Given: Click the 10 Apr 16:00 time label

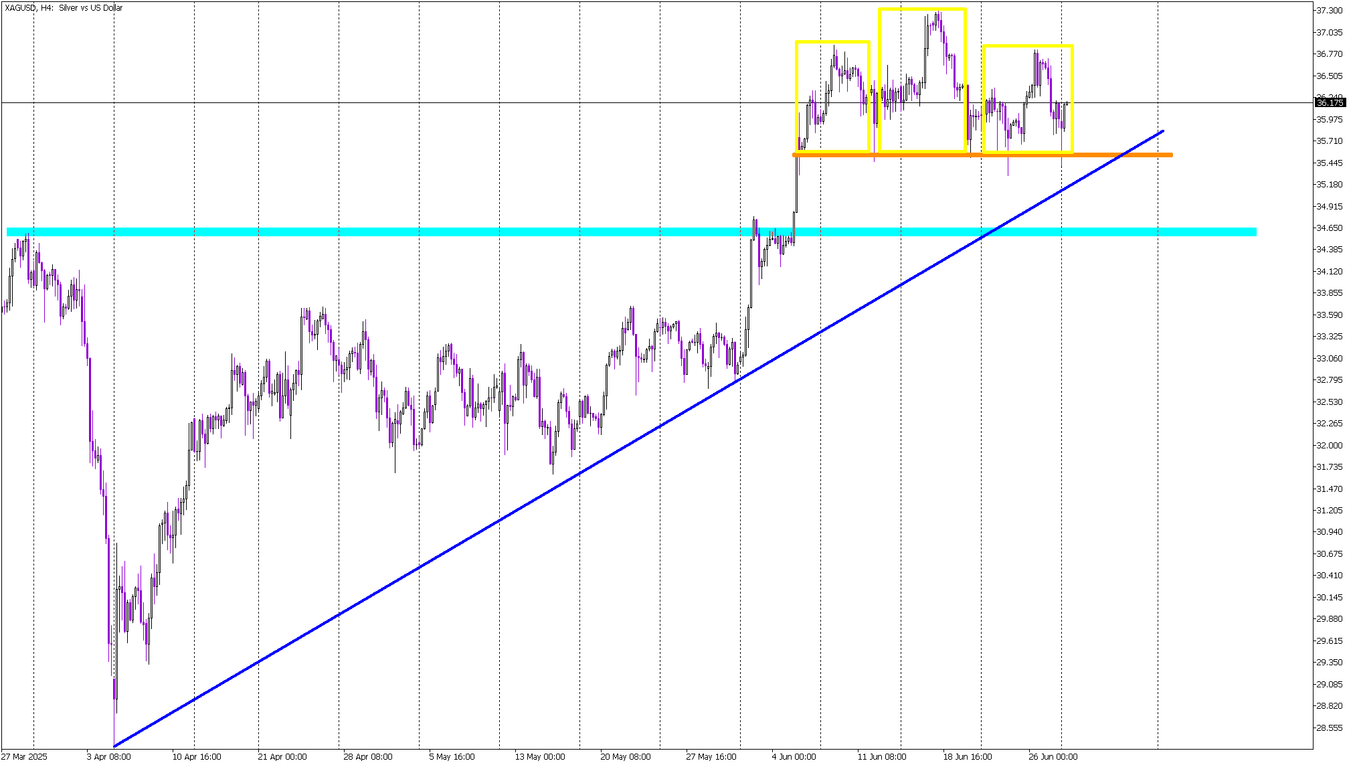Looking at the screenshot, I should (197, 757).
